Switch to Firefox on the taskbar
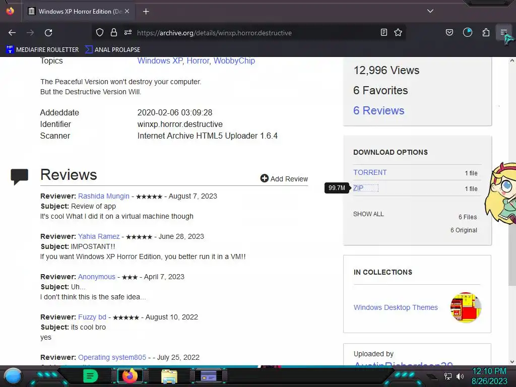This screenshot has width=516, height=387. 130,376
